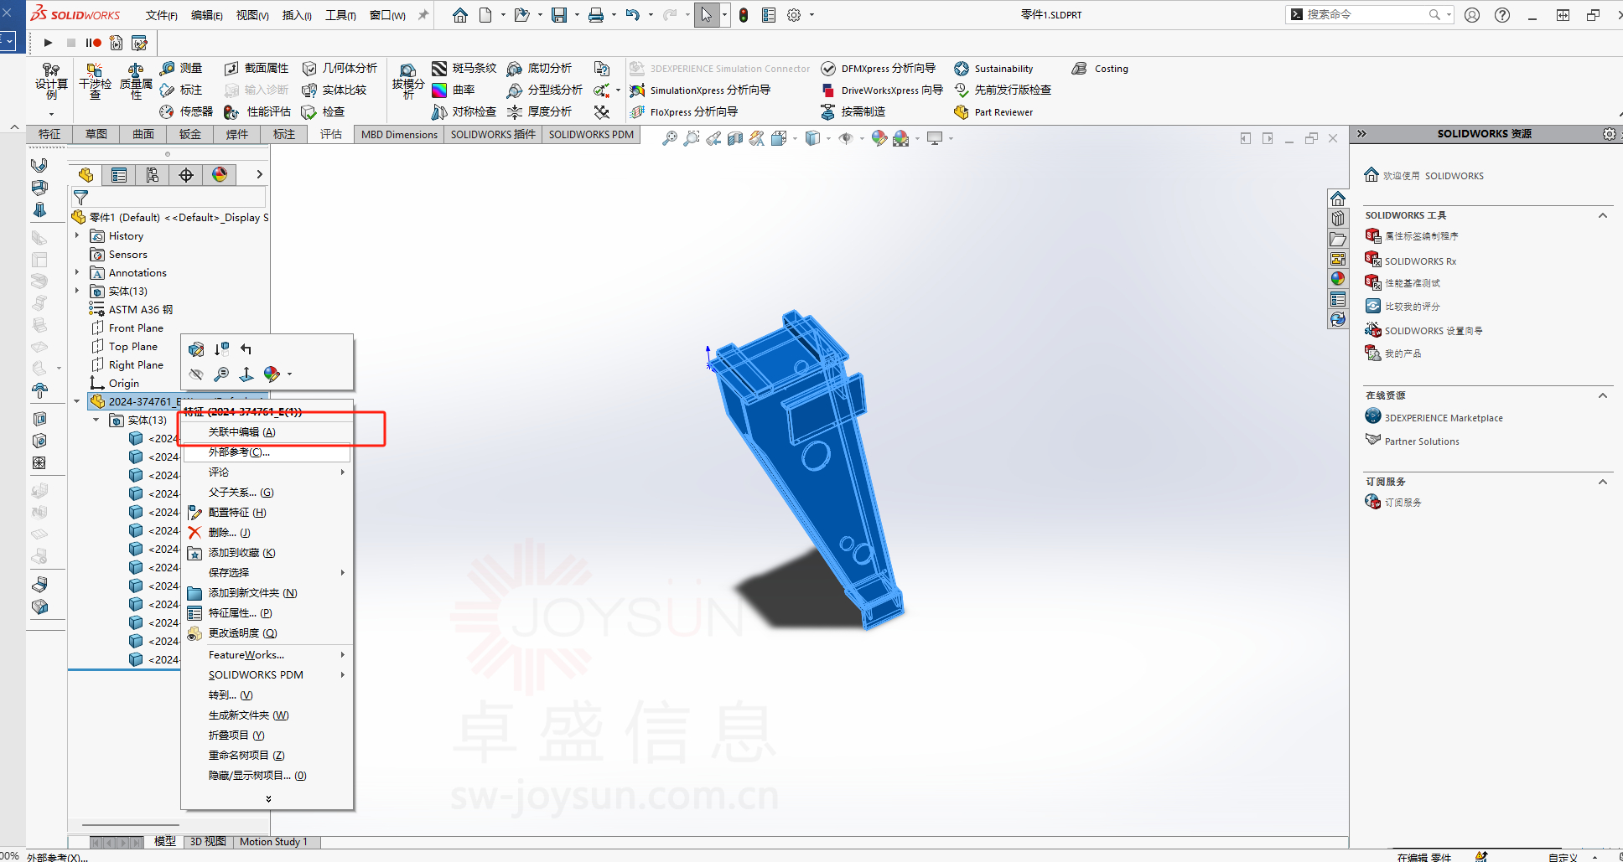Screen dimensions: 1623x862
Task: Select the 斑马条纹 zebra stripes icon
Action: click(439, 69)
